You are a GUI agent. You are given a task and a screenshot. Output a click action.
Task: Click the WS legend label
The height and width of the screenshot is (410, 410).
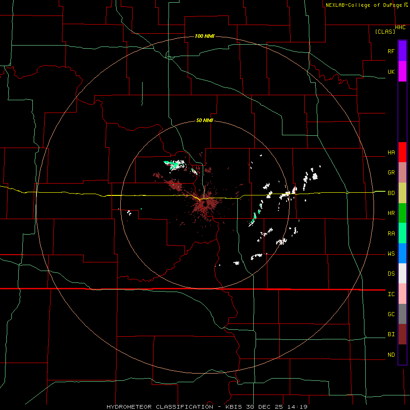(391, 253)
